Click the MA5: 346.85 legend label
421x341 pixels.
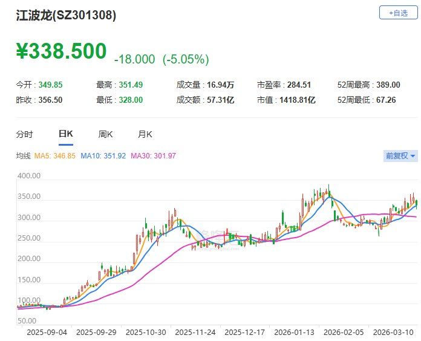pyautogui.click(x=55, y=156)
